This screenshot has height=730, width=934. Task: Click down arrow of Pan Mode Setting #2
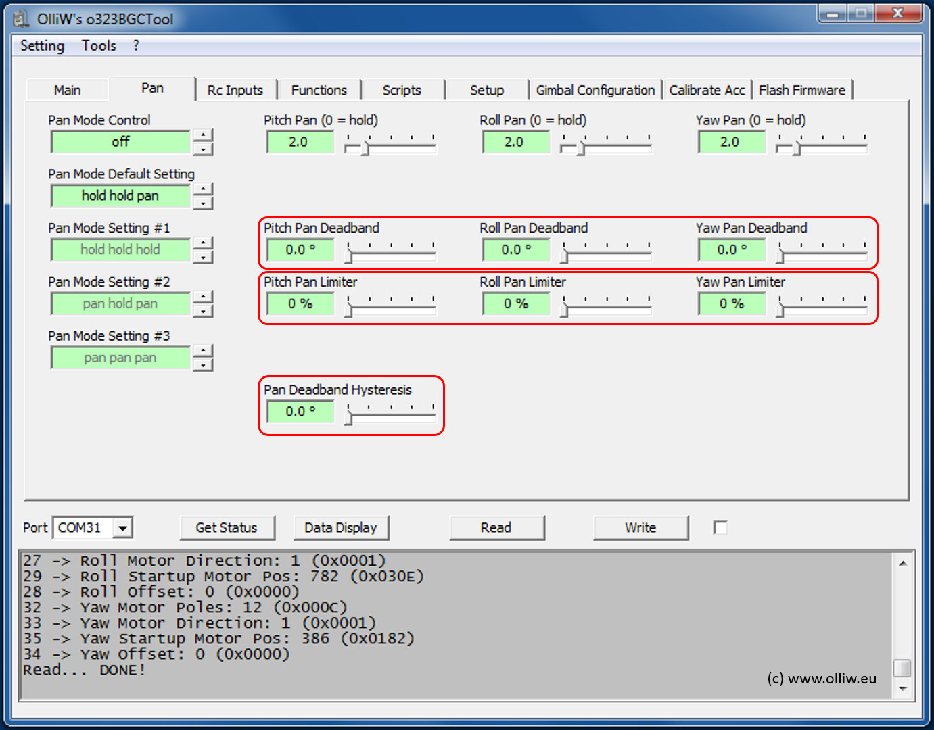[x=203, y=312]
